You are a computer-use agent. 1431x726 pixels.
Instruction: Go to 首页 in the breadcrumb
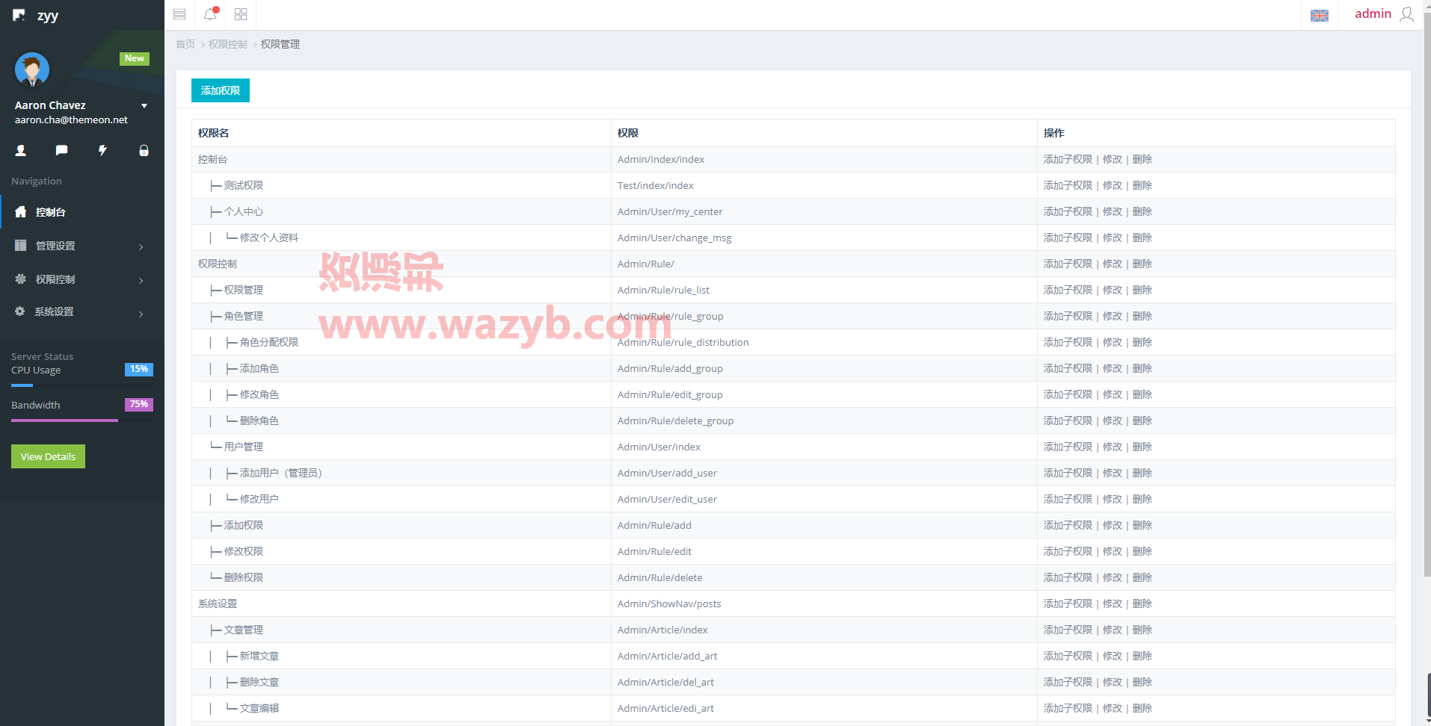[x=185, y=44]
